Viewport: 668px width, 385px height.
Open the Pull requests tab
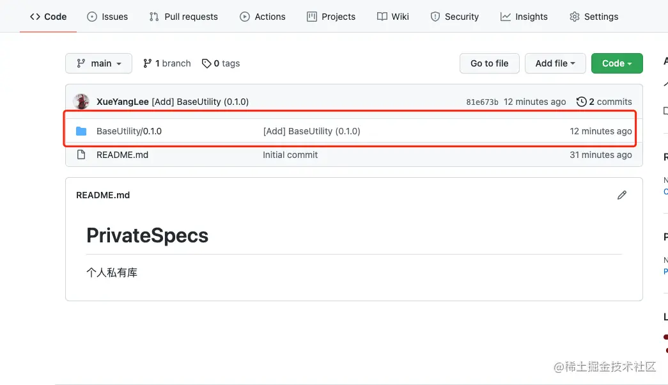pyautogui.click(x=183, y=17)
